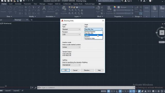Choose Surveyor's Units from angle list
This screenshot has width=165, height=93.
94,38
